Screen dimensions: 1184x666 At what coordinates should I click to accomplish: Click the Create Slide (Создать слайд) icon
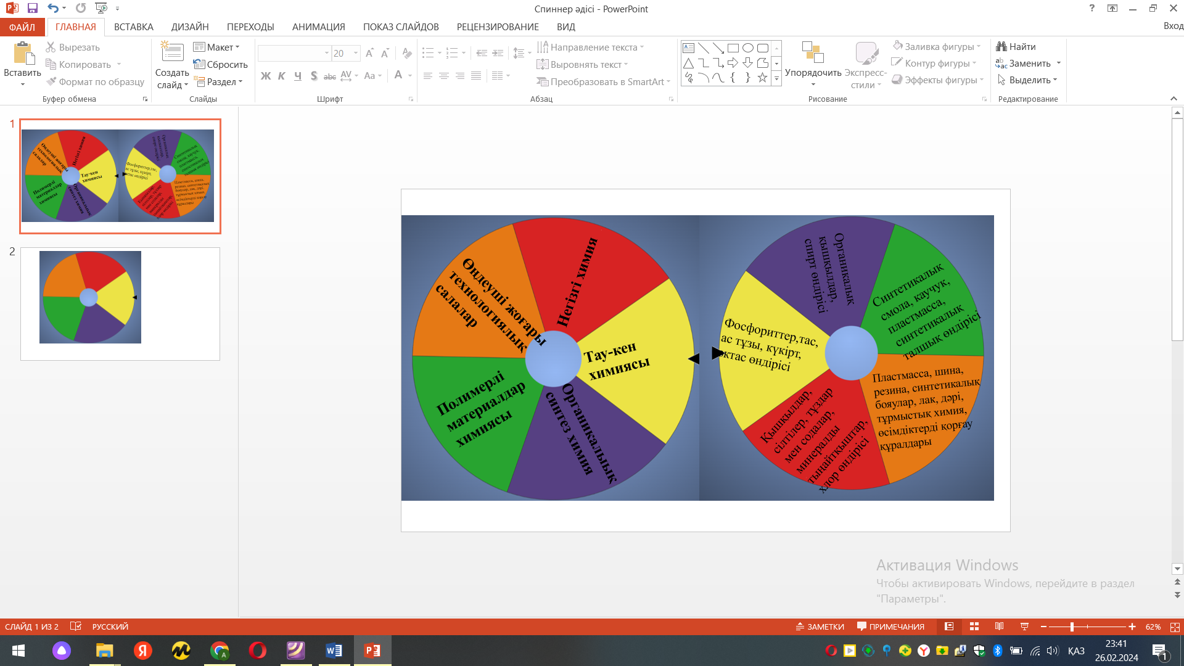click(172, 54)
